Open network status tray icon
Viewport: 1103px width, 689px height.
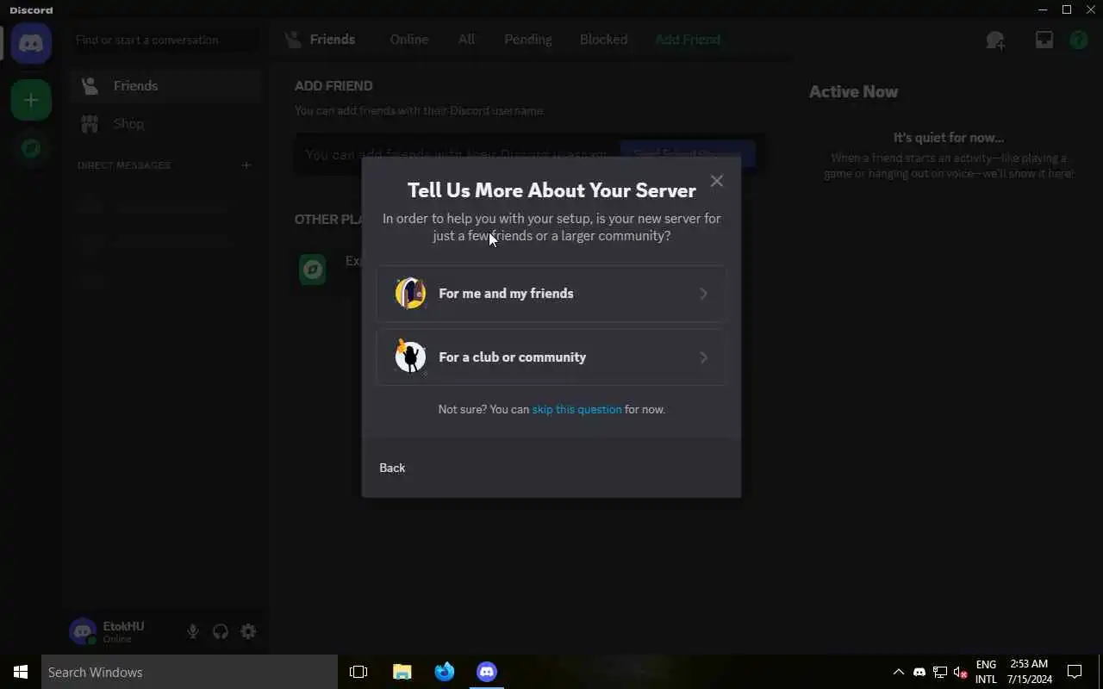pos(940,672)
